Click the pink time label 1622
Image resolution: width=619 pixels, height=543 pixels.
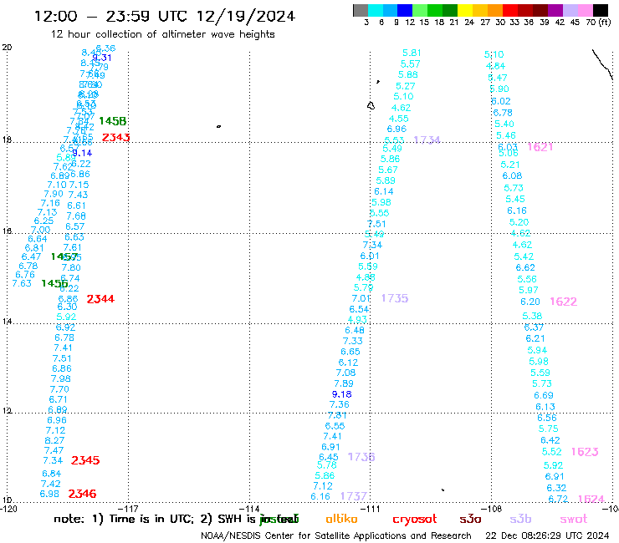pos(563,302)
